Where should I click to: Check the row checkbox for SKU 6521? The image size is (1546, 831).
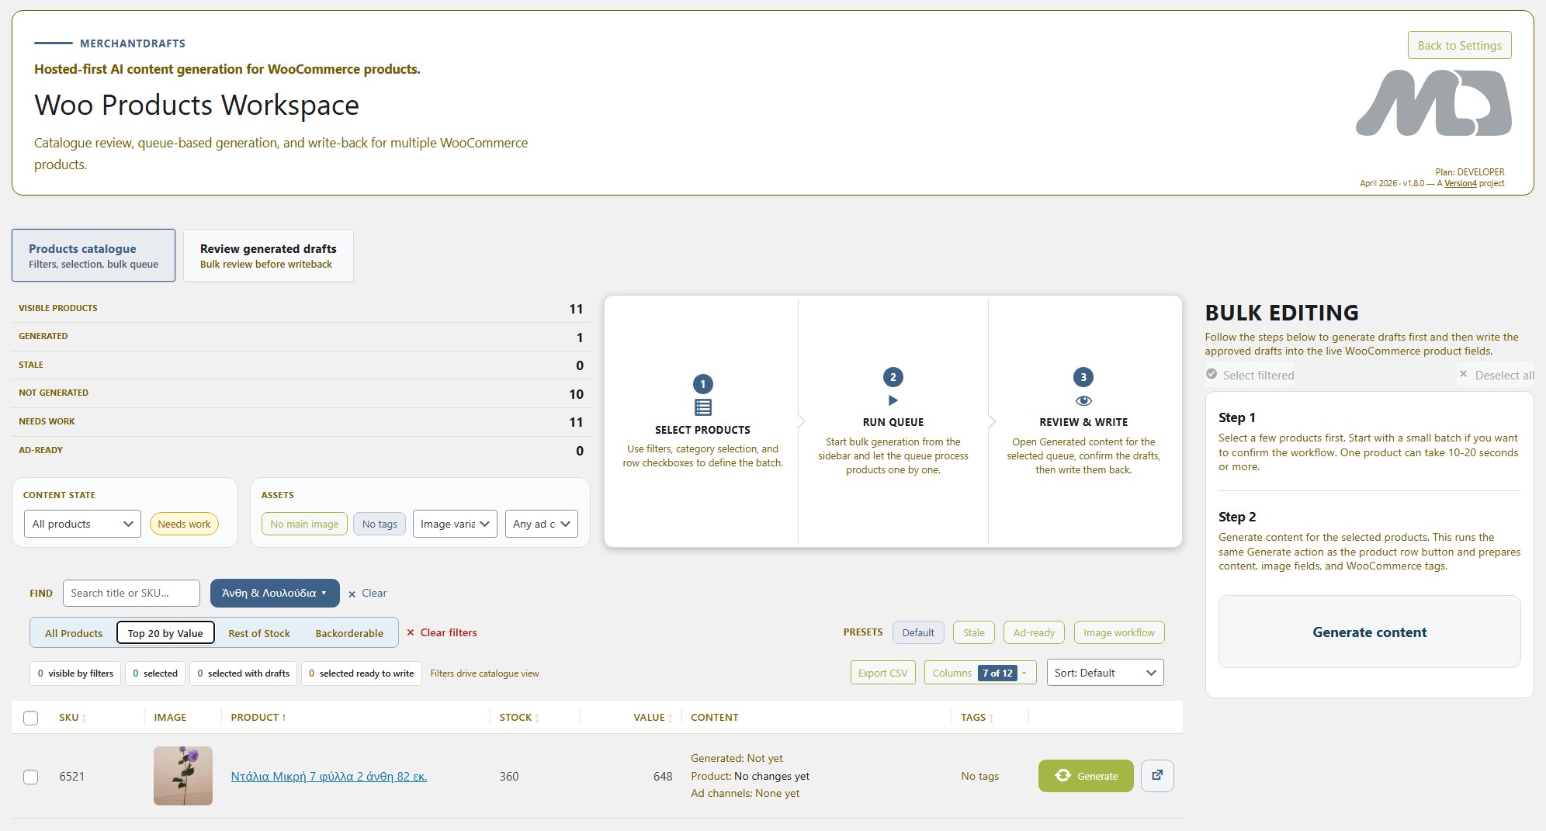tap(31, 776)
